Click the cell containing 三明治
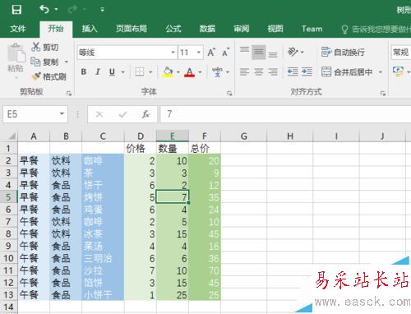This screenshot has height=314, width=411. pos(103,258)
